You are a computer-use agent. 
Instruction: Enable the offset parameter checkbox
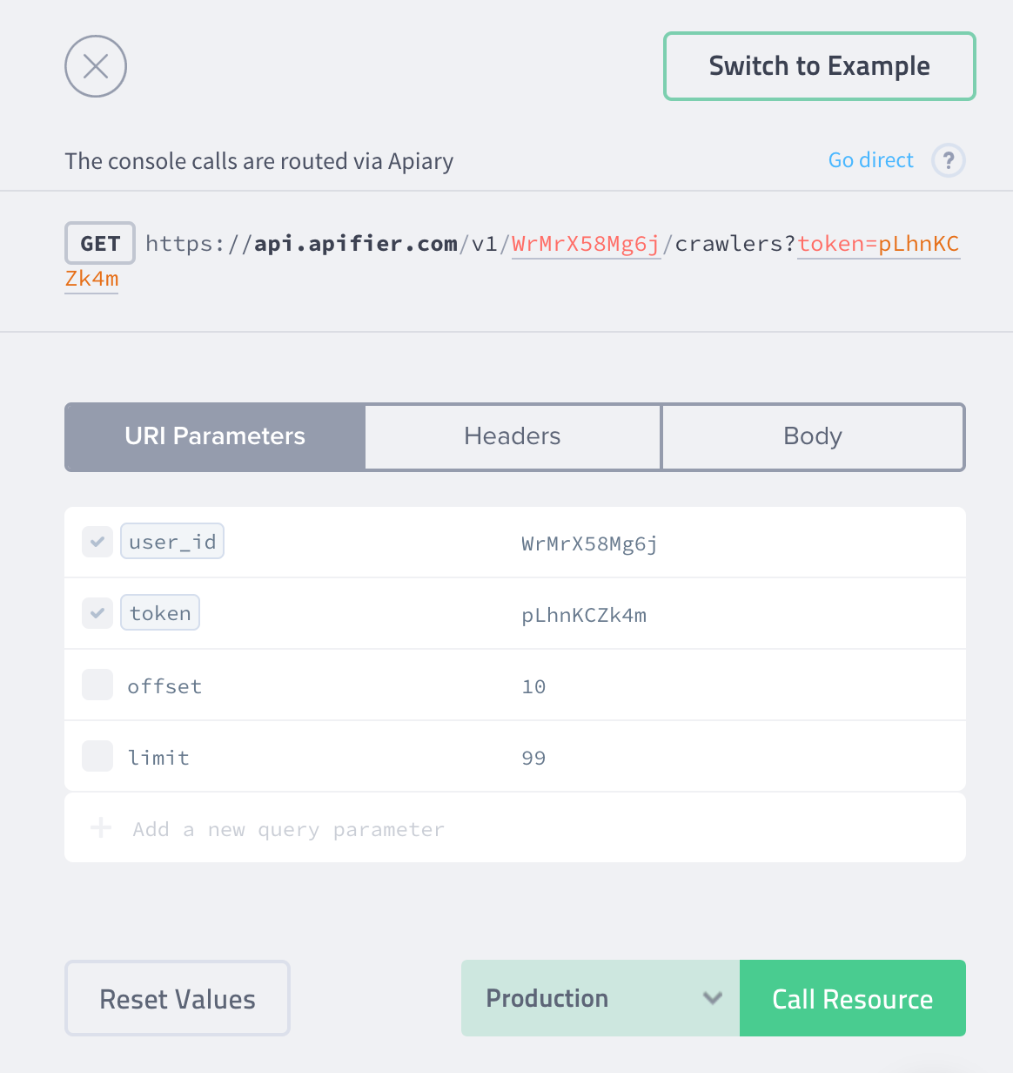[x=97, y=685]
